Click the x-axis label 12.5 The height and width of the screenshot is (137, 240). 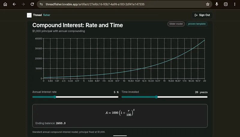(x=144, y=81)
